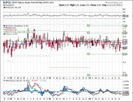
Task: Click the red -0.017 MACD signal value
Action: [x=35, y=81]
